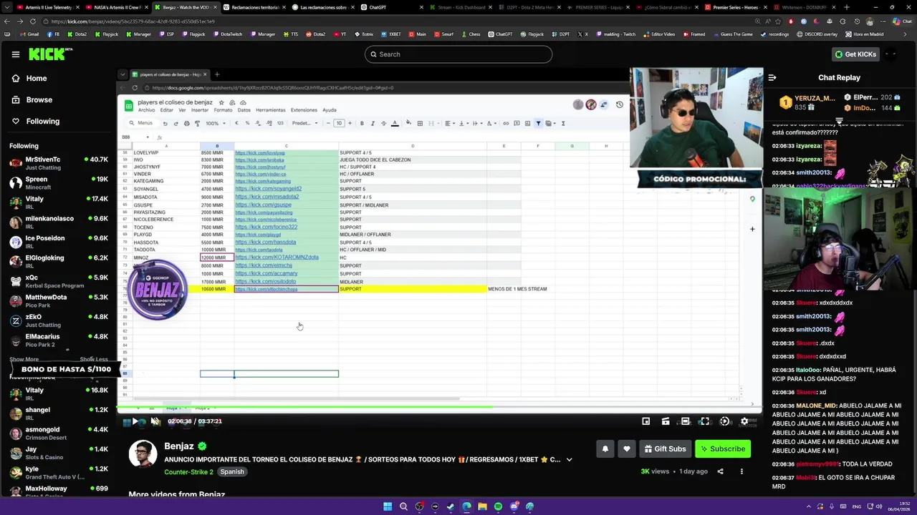Follow Benjaz with the heart button
Viewport: 917px width, 515px height.
click(x=627, y=449)
